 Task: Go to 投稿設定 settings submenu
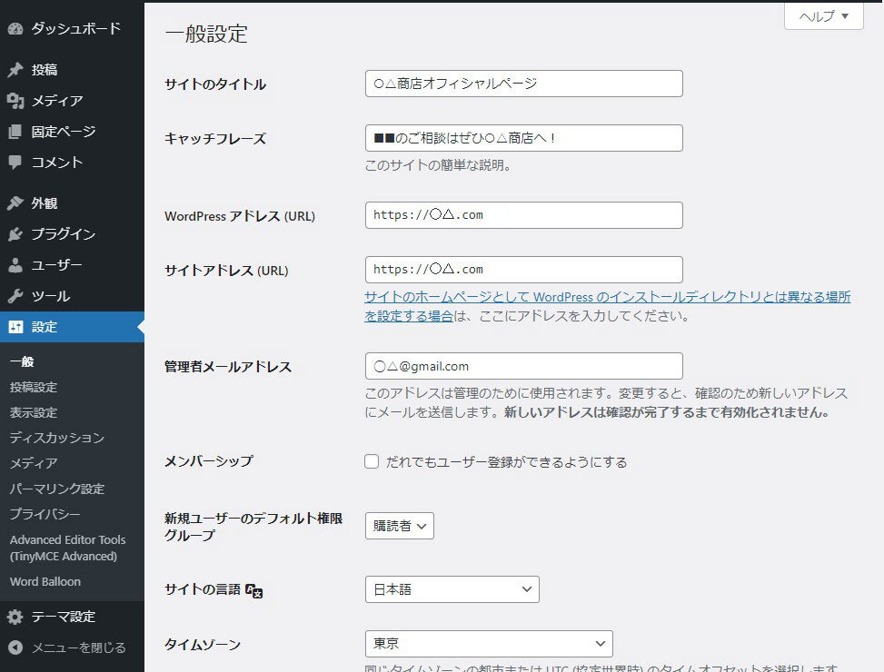click(x=34, y=387)
